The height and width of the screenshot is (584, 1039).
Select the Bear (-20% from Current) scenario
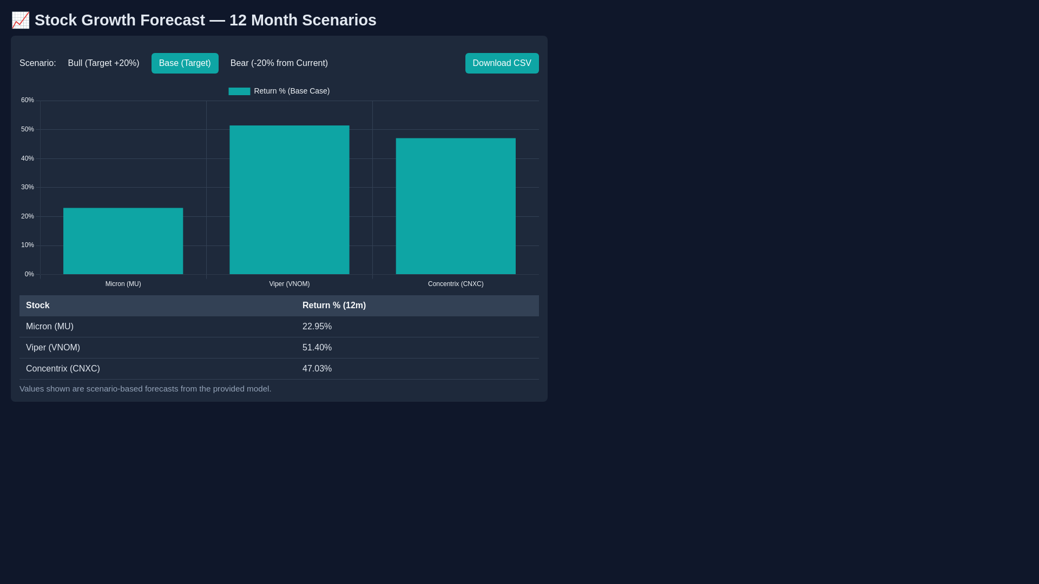pyautogui.click(x=279, y=63)
